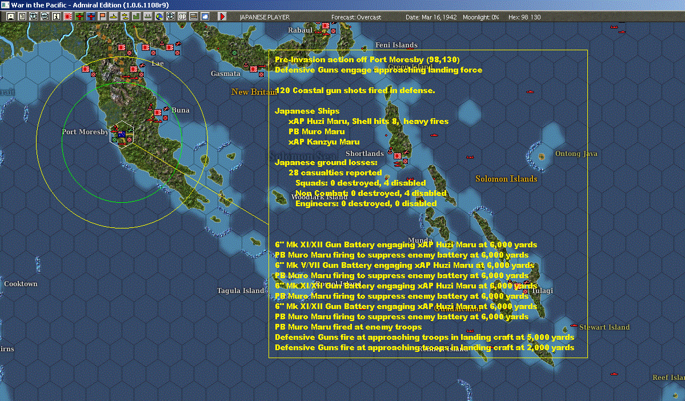Click the third toolbar icon with stacked screens

click(34, 17)
